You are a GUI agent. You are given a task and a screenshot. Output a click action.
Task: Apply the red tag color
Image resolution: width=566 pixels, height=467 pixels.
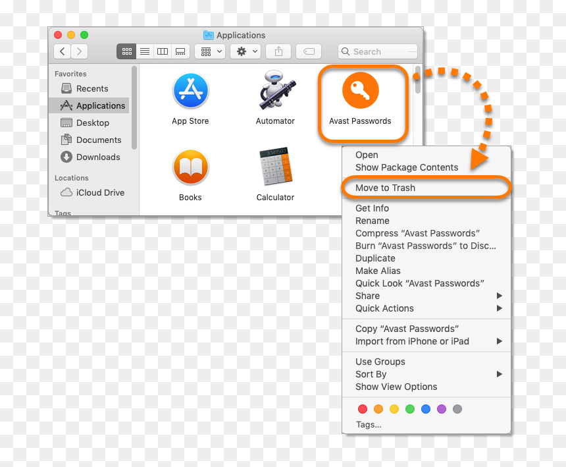[x=363, y=409]
